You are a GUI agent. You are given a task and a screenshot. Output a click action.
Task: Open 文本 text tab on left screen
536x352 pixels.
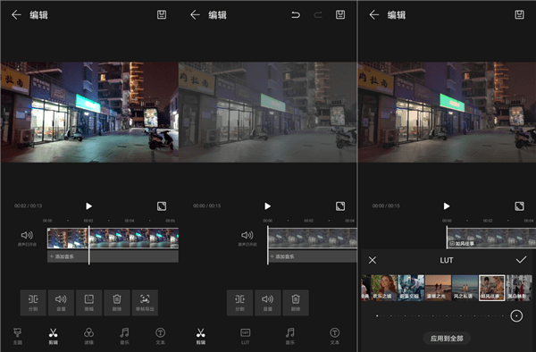click(x=160, y=336)
